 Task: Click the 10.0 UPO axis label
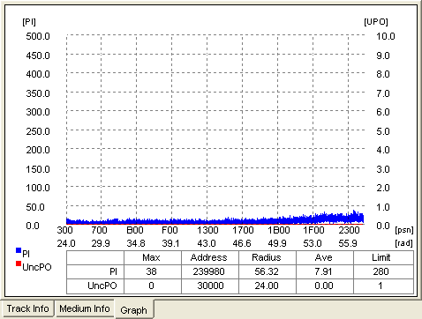coord(386,36)
